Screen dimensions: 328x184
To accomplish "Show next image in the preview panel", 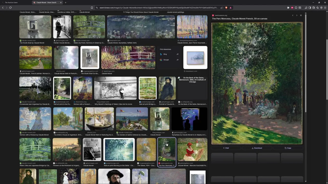I will pyautogui.click(x=297, y=15).
